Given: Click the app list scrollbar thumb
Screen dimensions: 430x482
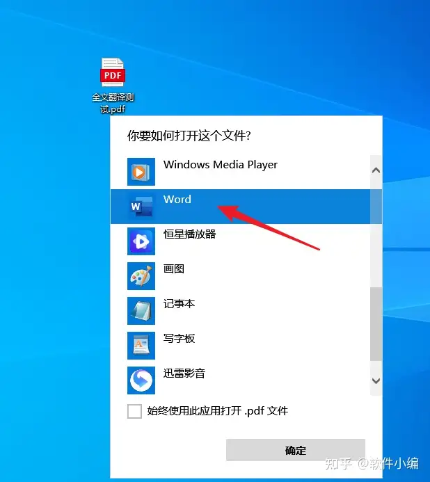Looking at the screenshot, I should click(376, 324).
